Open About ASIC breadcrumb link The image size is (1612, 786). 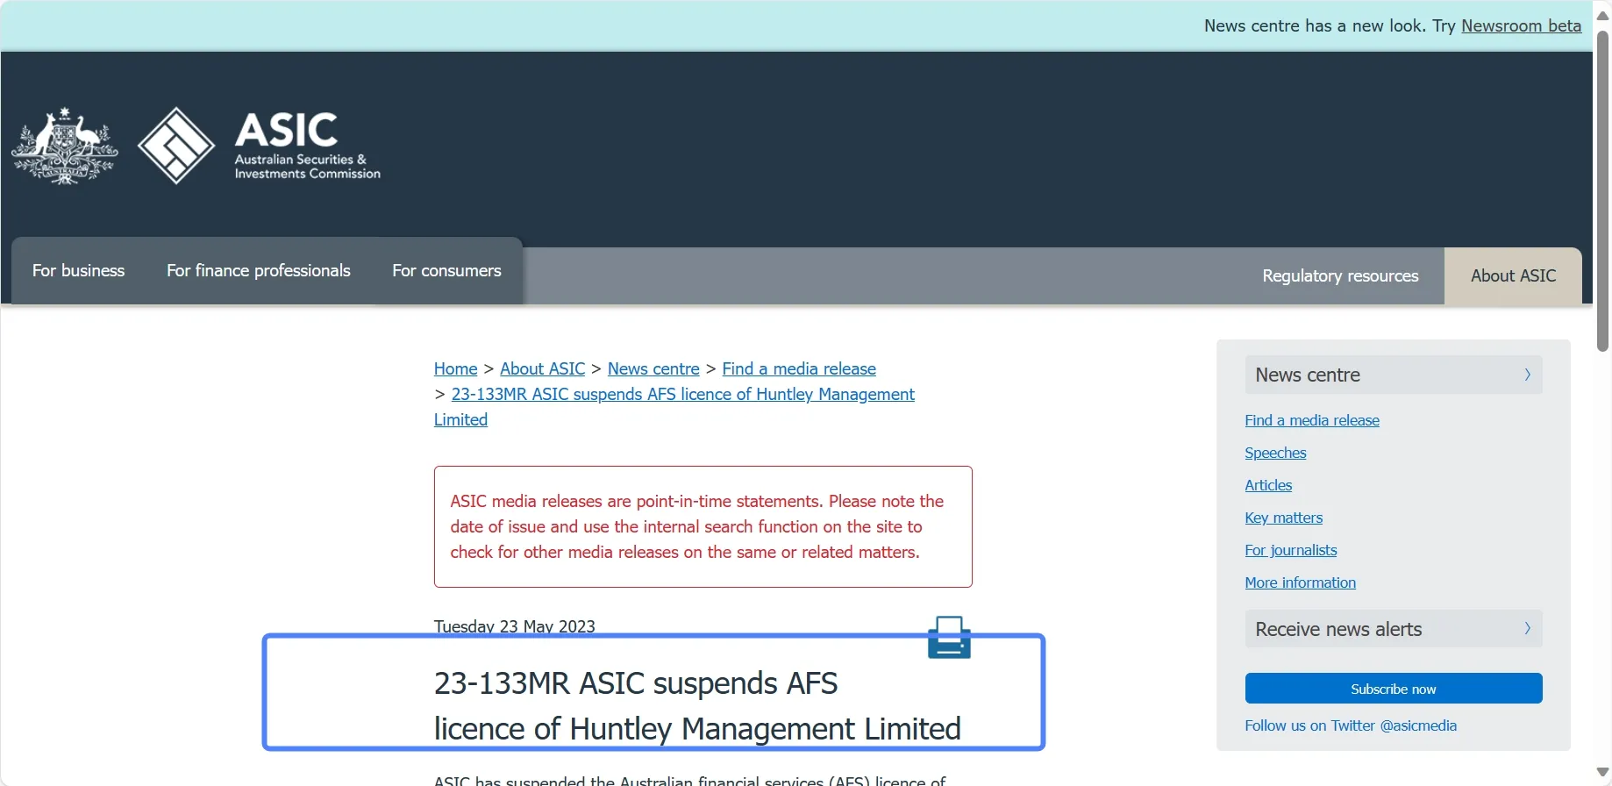(543, 368)
